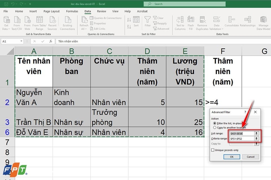271x180 pixels.
Task: Select 'Filter the list, in-place' option
Action: (215, 123)
